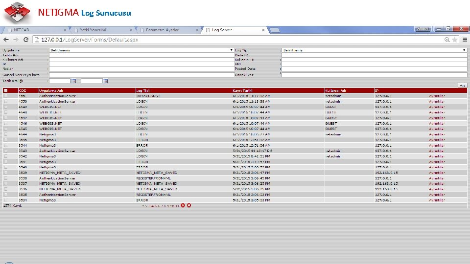The height and width of the screenshot is (264, 470).
Task: Open the Chrome hamburger menu
Action: tap(465, 40)
